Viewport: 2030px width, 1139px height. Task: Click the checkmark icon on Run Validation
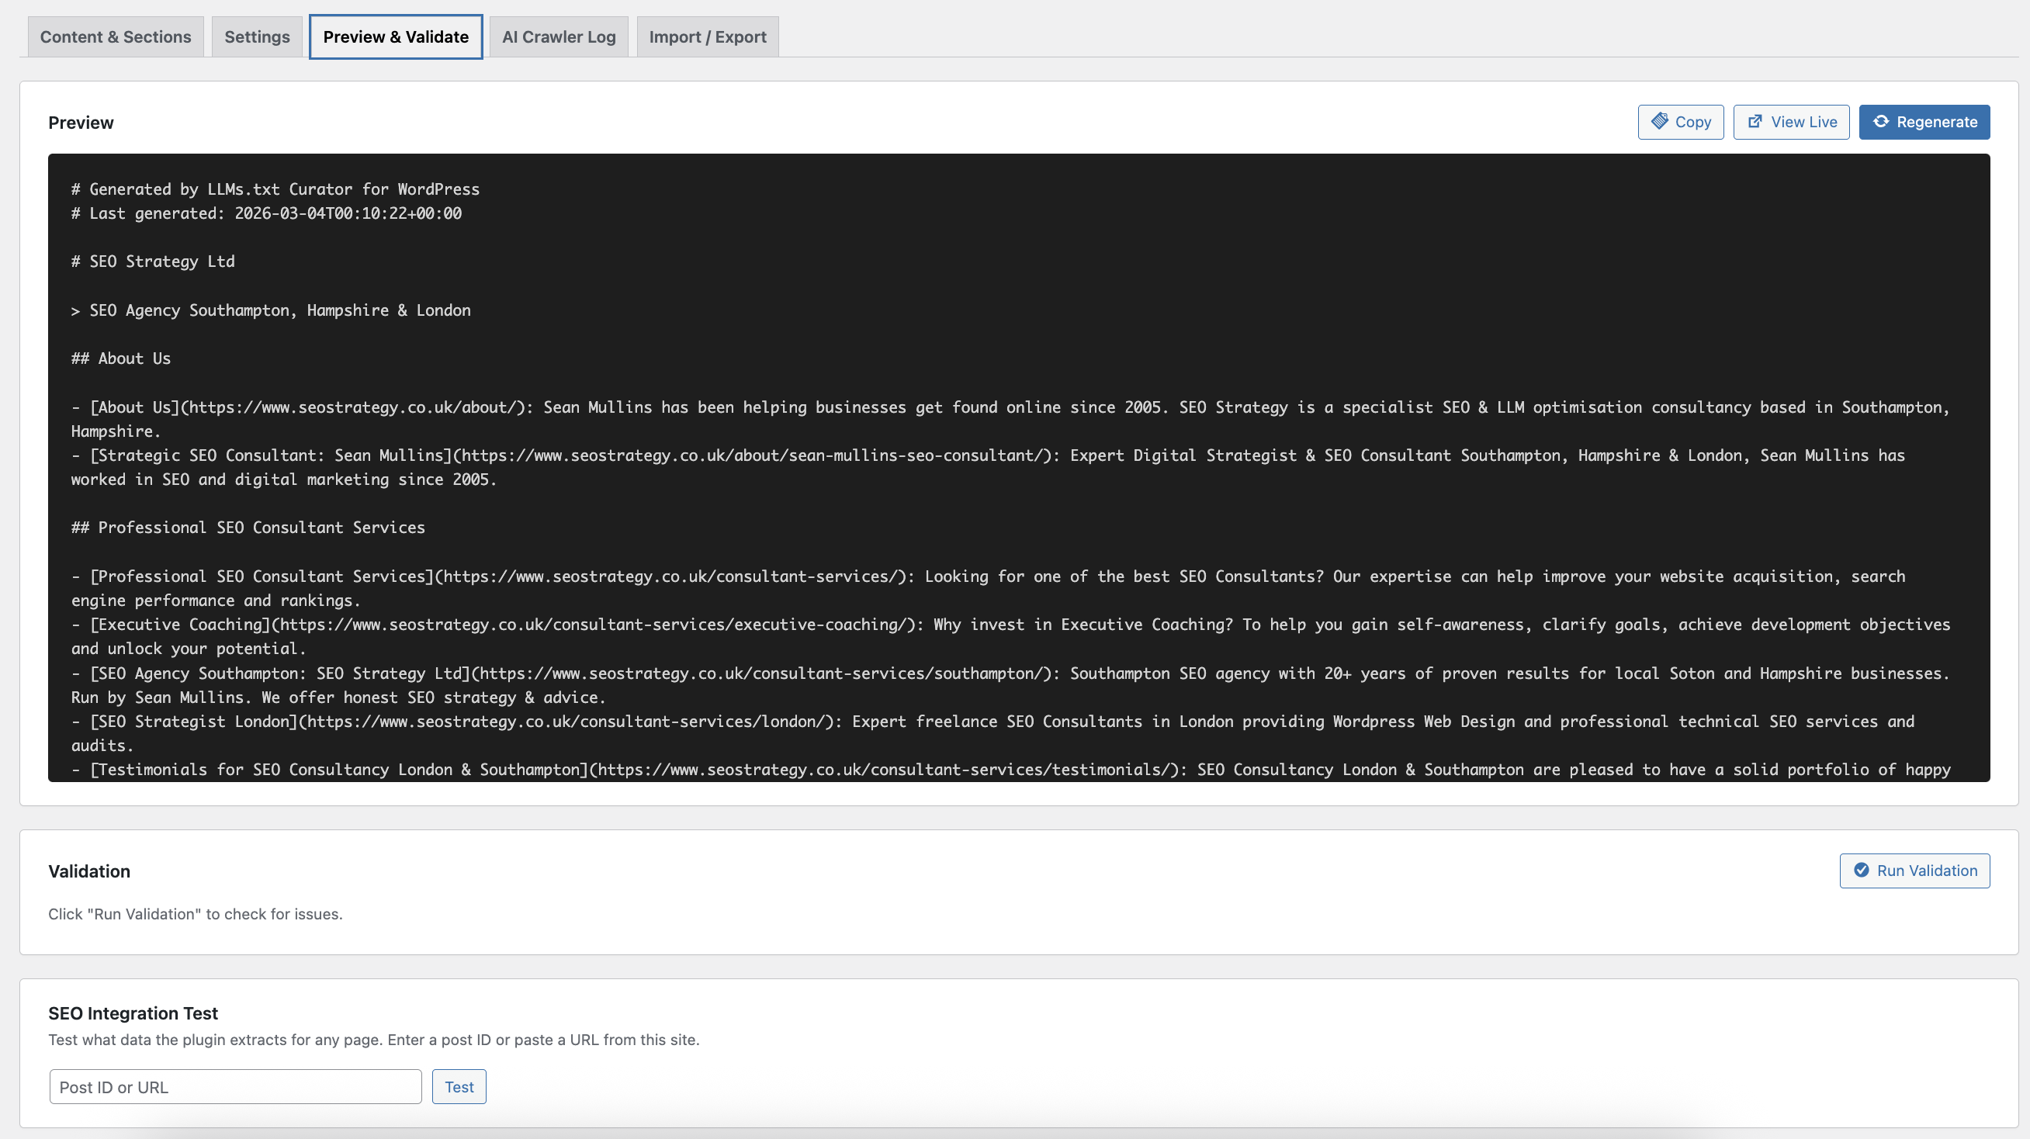tap(1862, 871)
